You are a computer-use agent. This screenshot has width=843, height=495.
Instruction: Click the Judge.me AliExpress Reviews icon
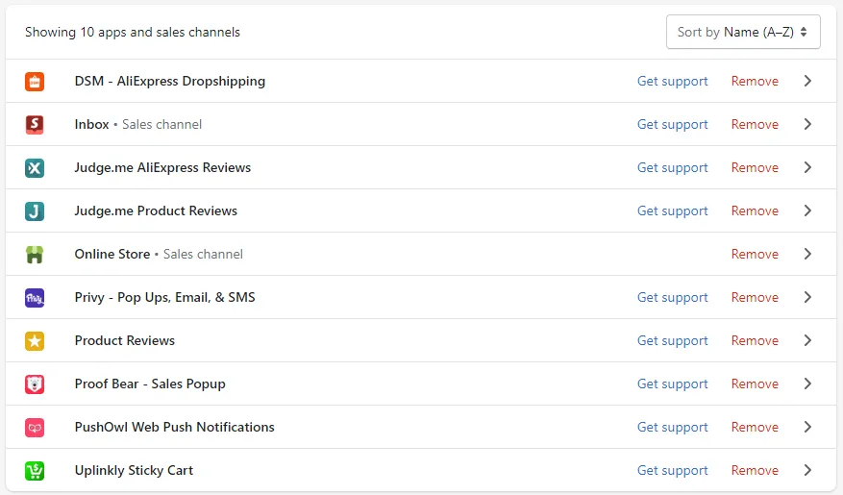[35, 168]
